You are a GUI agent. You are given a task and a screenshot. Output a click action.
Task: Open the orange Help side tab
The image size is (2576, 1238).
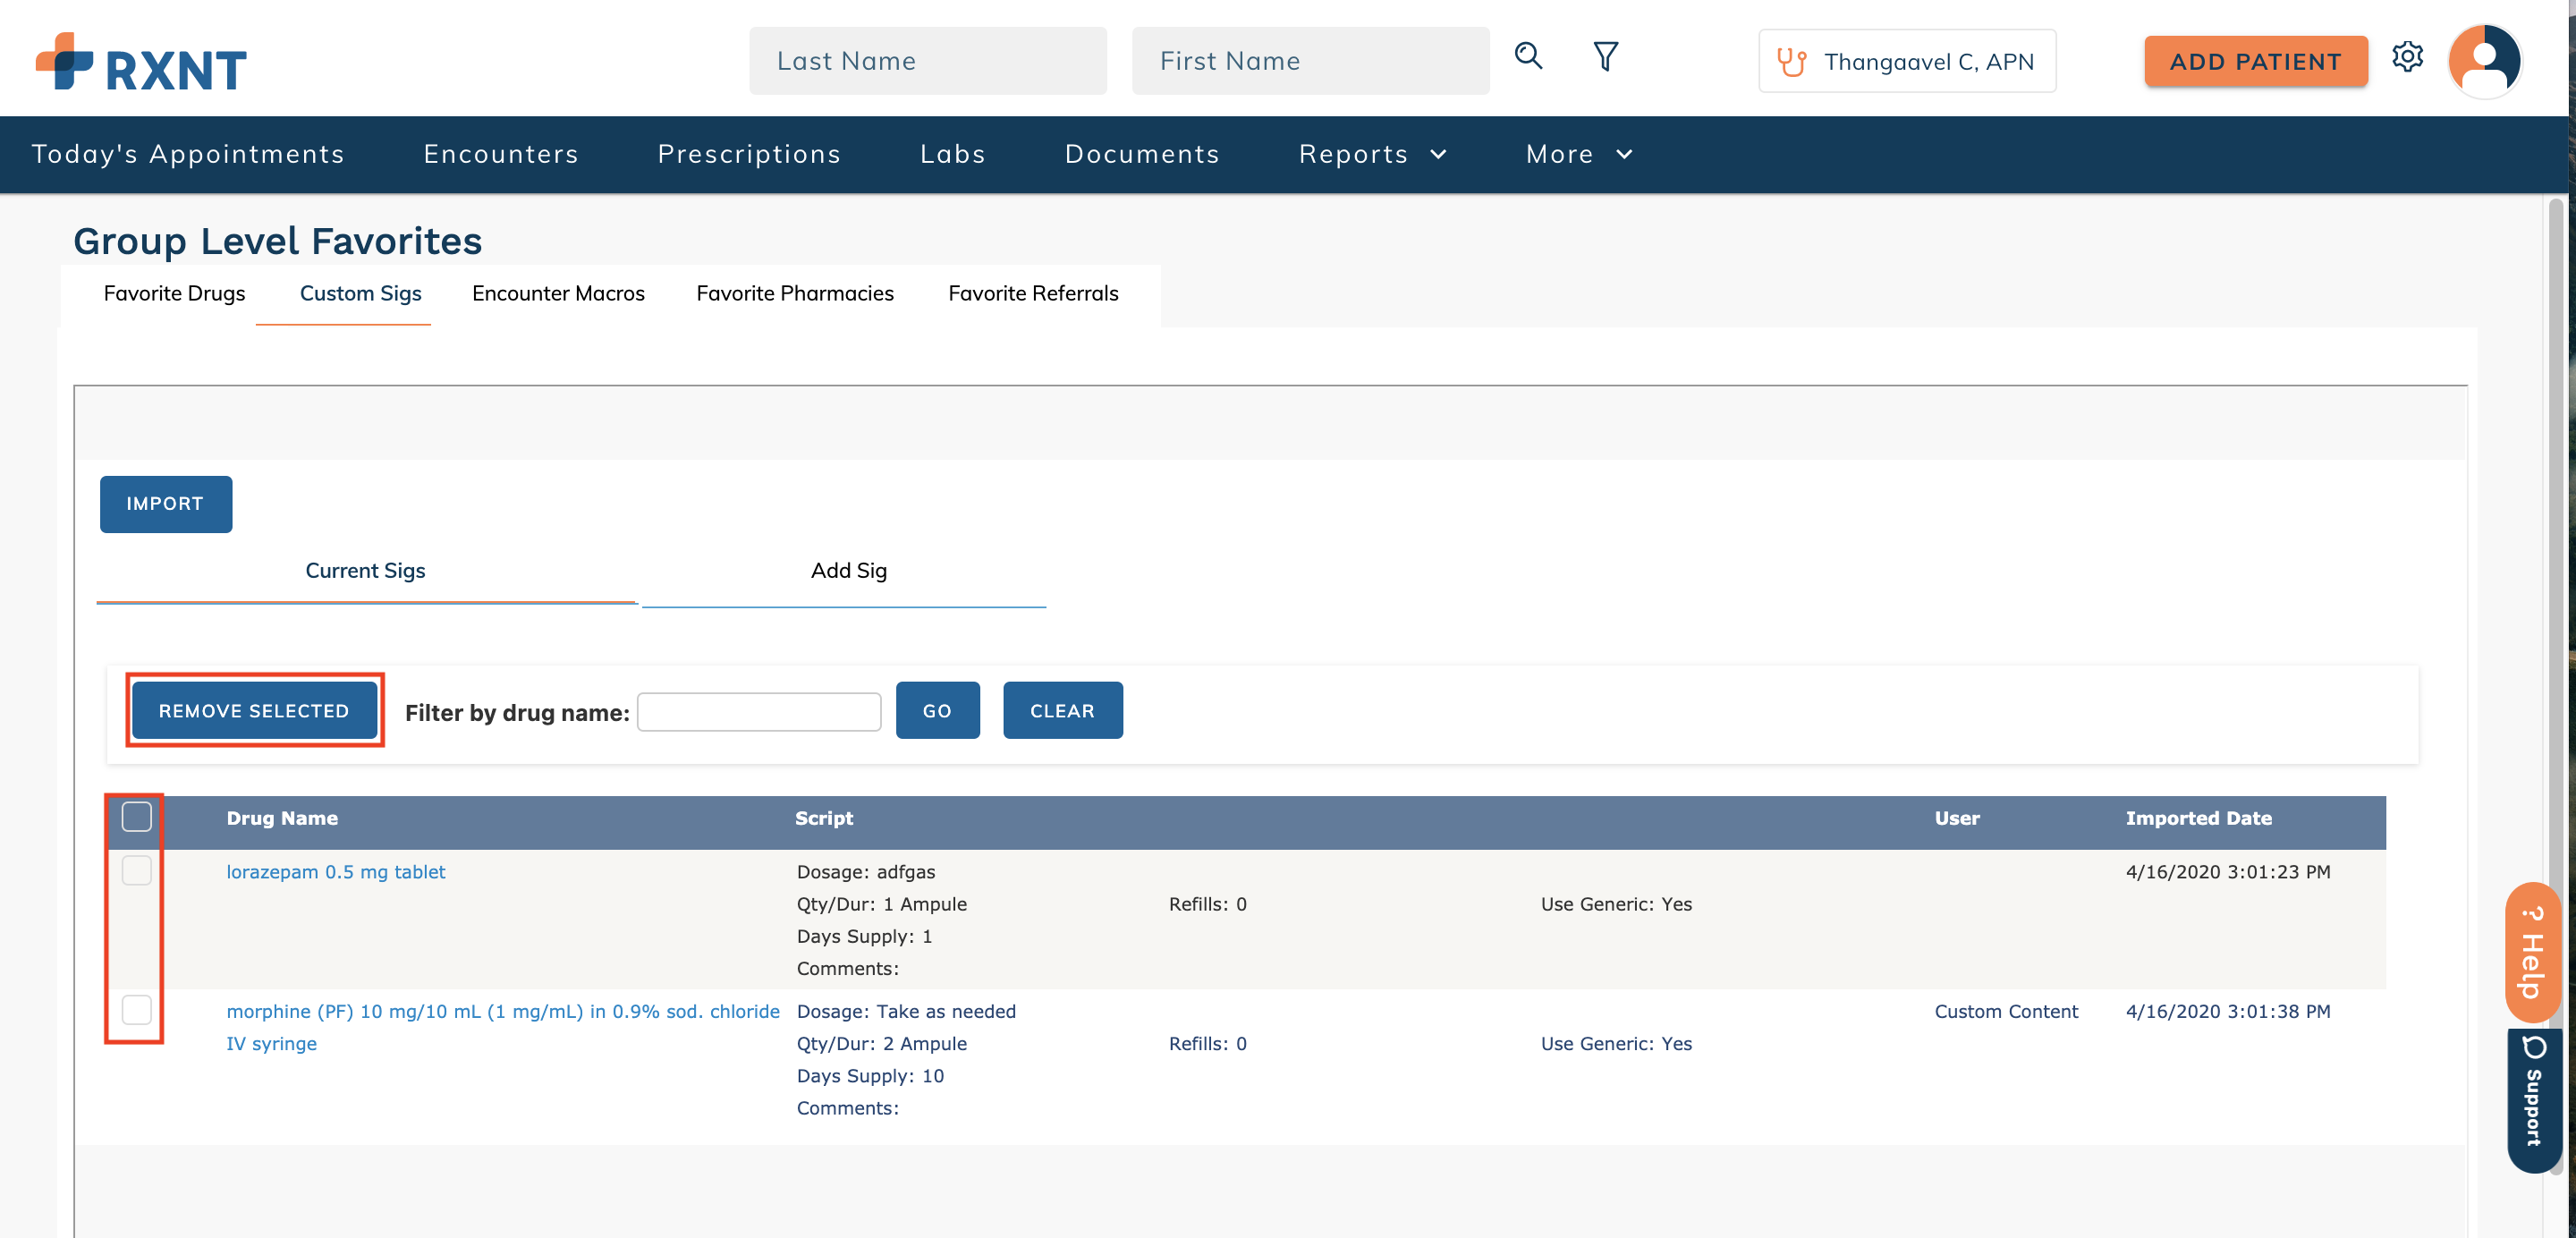(2531, 951)
